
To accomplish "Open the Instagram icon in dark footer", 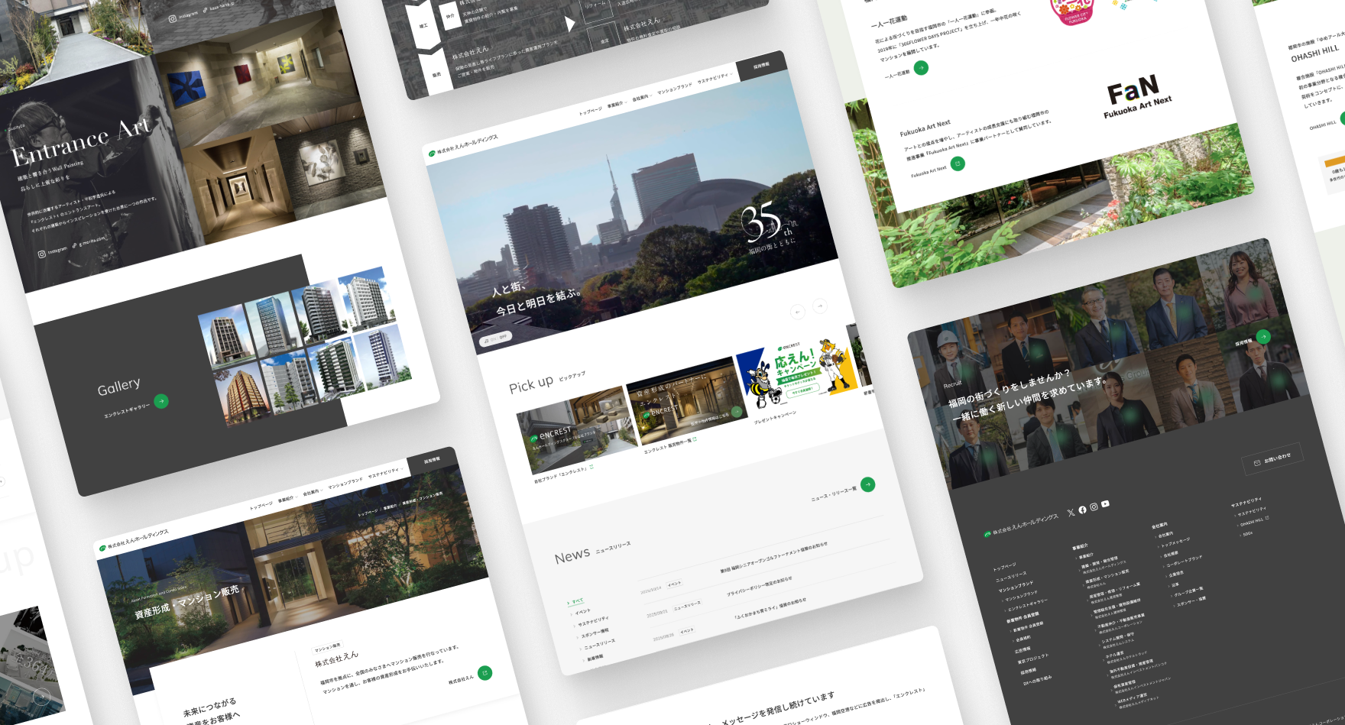I will point(1094,507).
